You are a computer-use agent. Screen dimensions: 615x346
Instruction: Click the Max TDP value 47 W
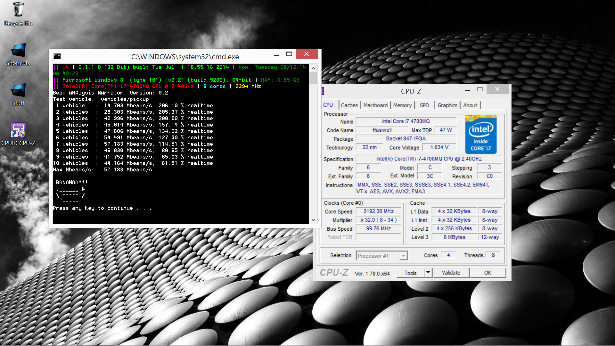click(x=446, y=130)
